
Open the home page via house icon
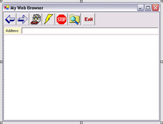[x=36, y=19]
